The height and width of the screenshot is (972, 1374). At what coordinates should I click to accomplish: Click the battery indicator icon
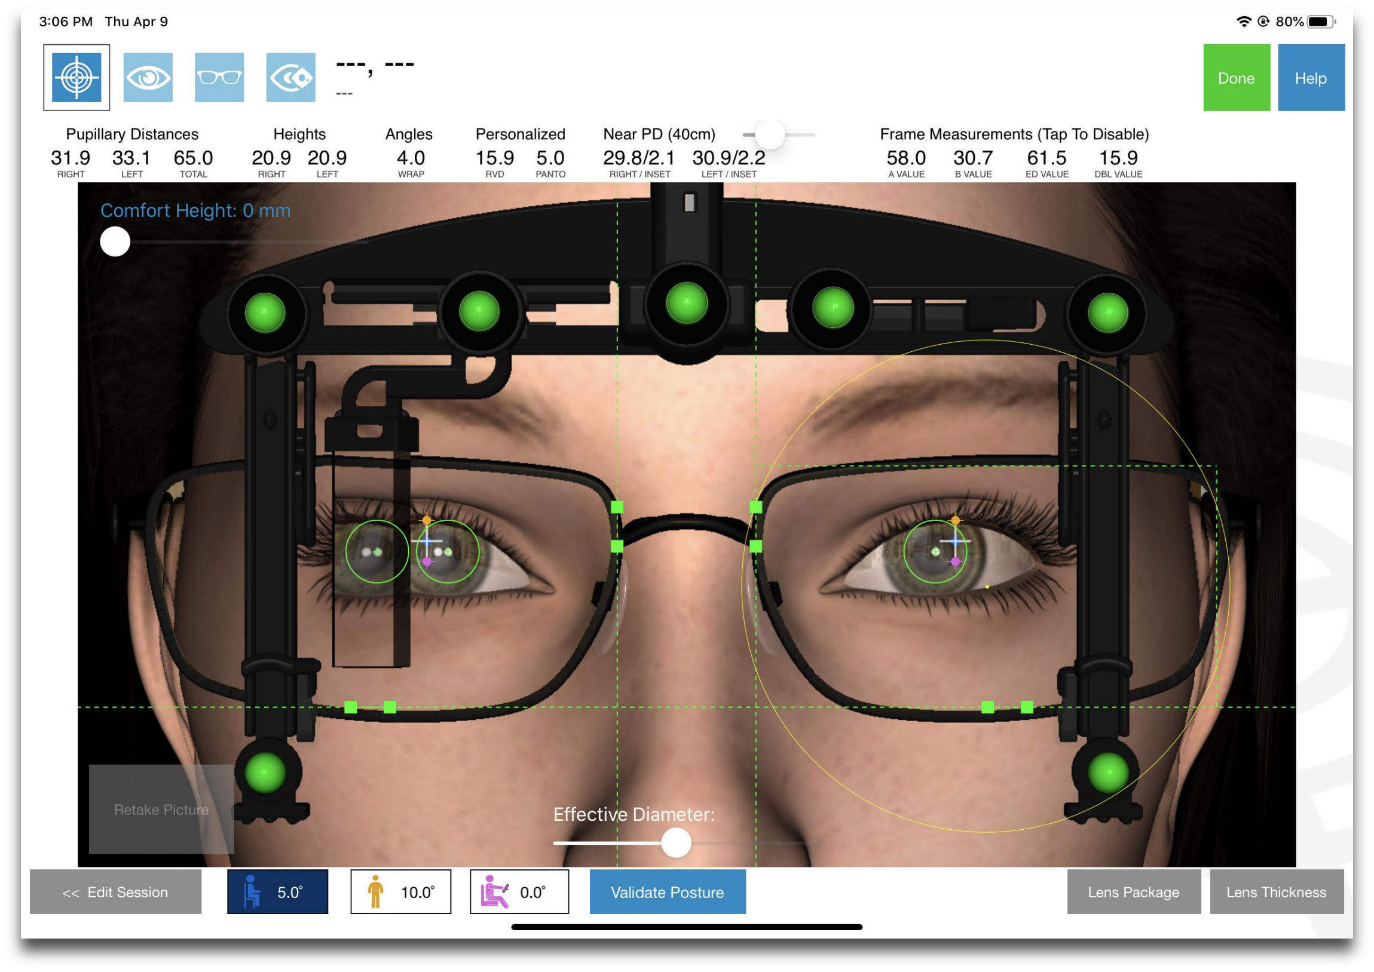[1321, 22]
